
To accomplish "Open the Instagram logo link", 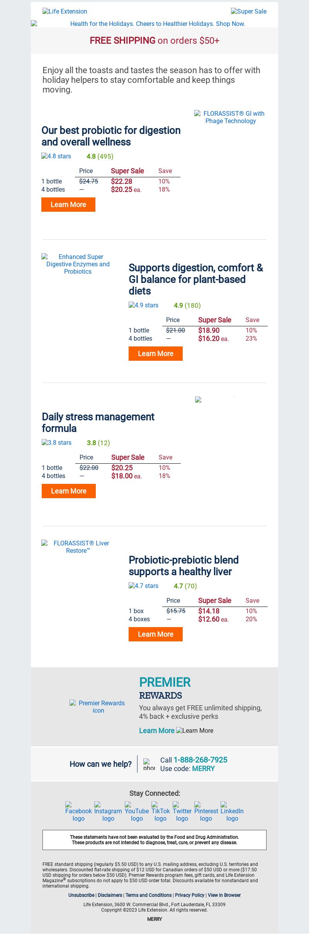I will click(108, 812).
